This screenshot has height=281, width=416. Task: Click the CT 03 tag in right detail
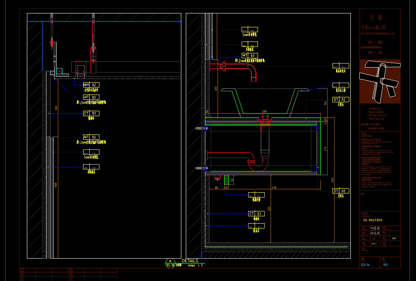pyautogui.click(x=256, y=213)
